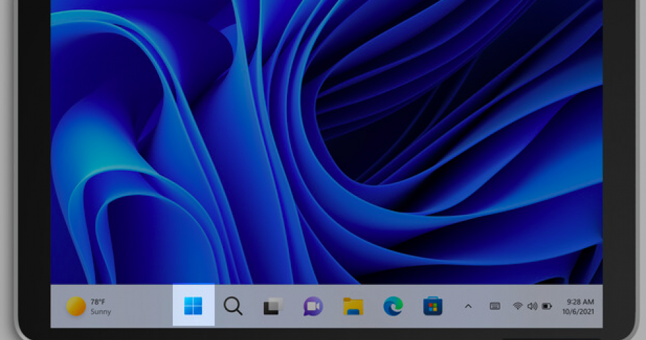
Task: Click the Sunny weather label
Action: tap(101, 311)
